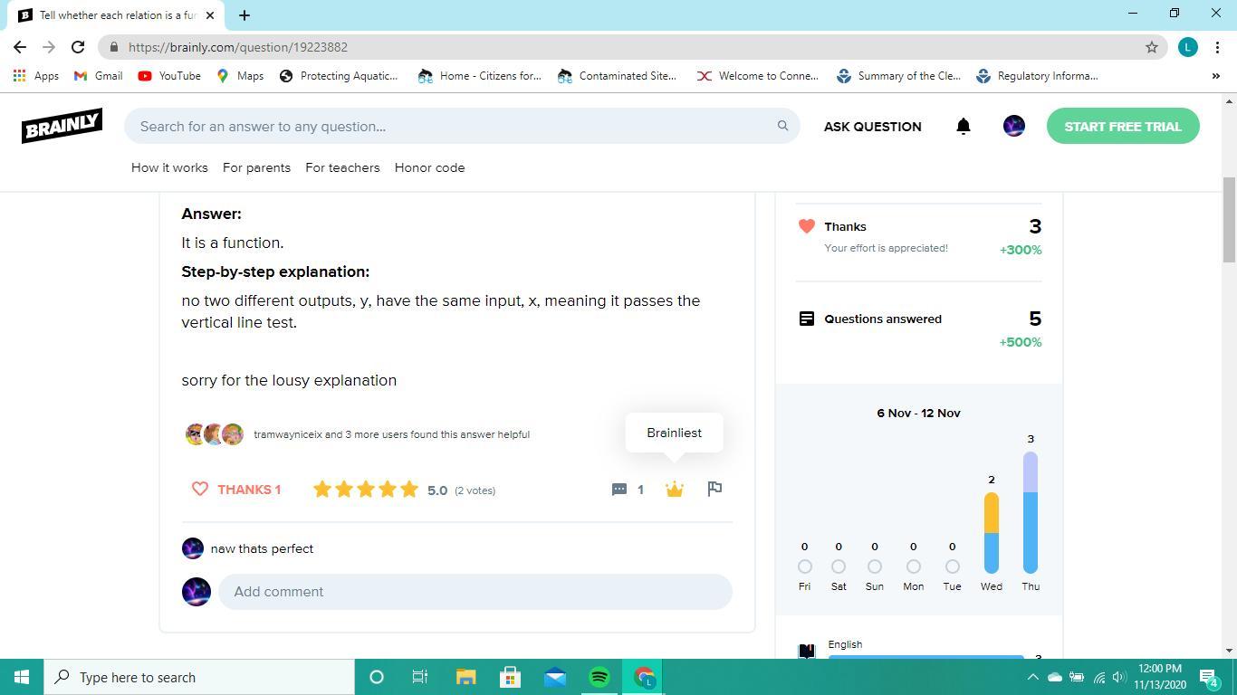Open Contaminated Site bookmark

coord(618,76)
